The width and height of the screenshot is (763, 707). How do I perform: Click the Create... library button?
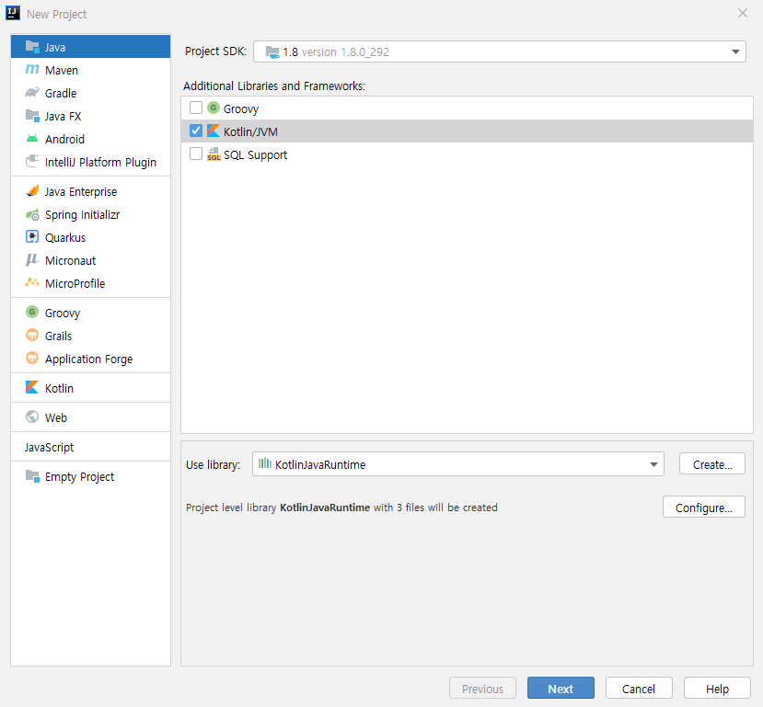711,464
